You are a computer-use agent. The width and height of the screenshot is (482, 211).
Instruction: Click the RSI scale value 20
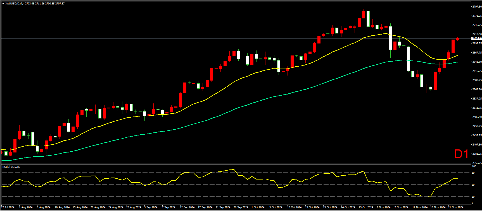473,197
